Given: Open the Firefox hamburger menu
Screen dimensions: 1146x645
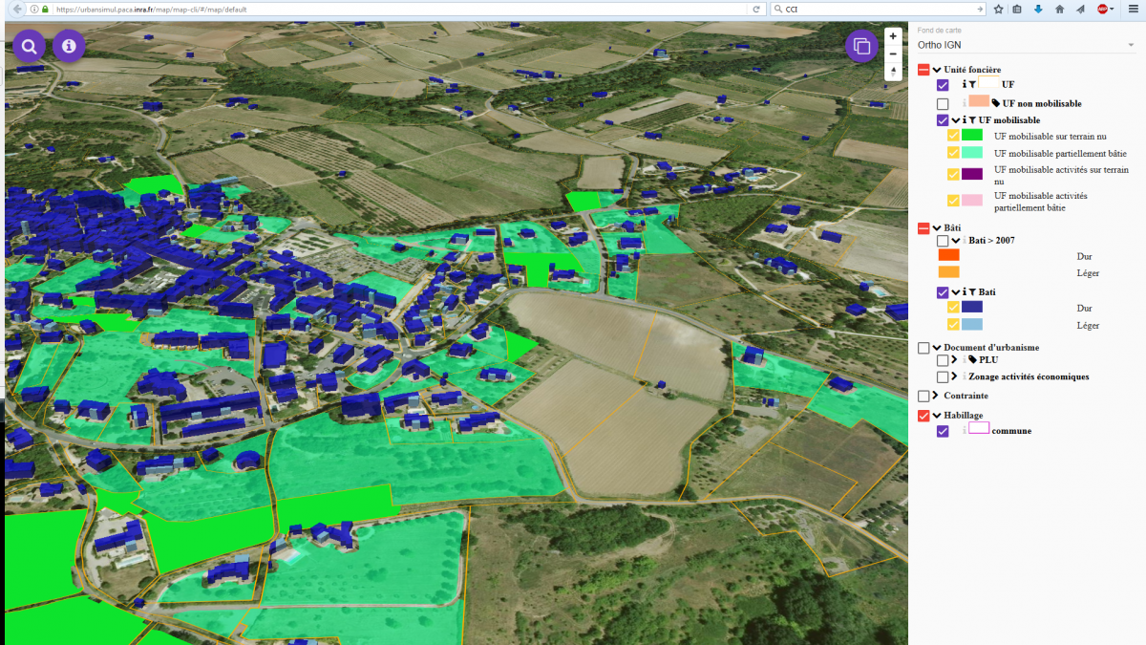Looking at the screenshot, I should tap(1133, 9).
